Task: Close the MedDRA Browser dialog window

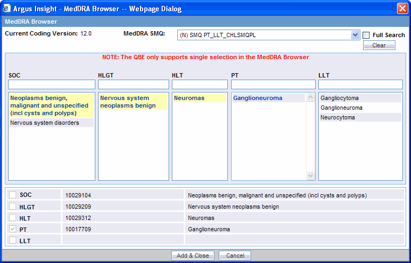Action: pos(402,9)
